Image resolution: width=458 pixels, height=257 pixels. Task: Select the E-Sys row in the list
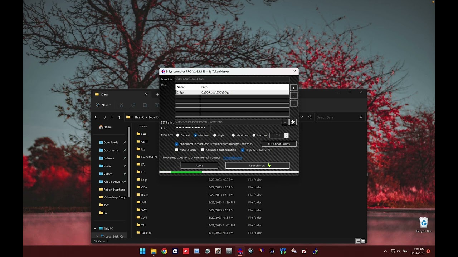tap(232, 92)
